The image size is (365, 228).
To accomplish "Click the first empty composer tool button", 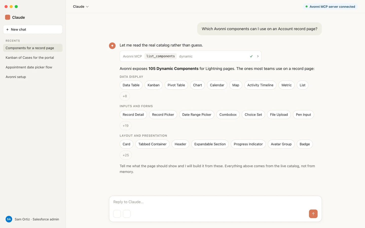I will click(x=117, y=214).
